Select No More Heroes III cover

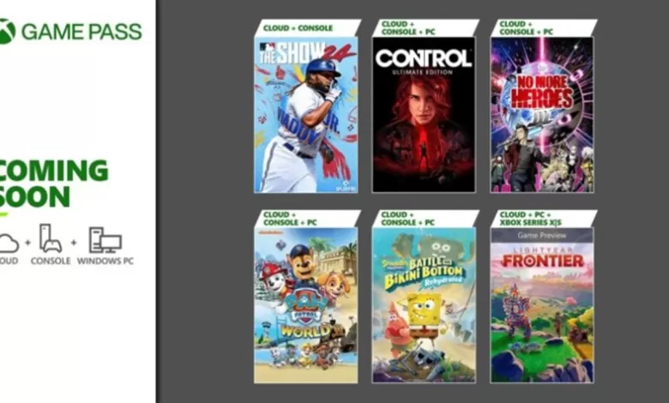pyautogui.click(x=542, y=115)
